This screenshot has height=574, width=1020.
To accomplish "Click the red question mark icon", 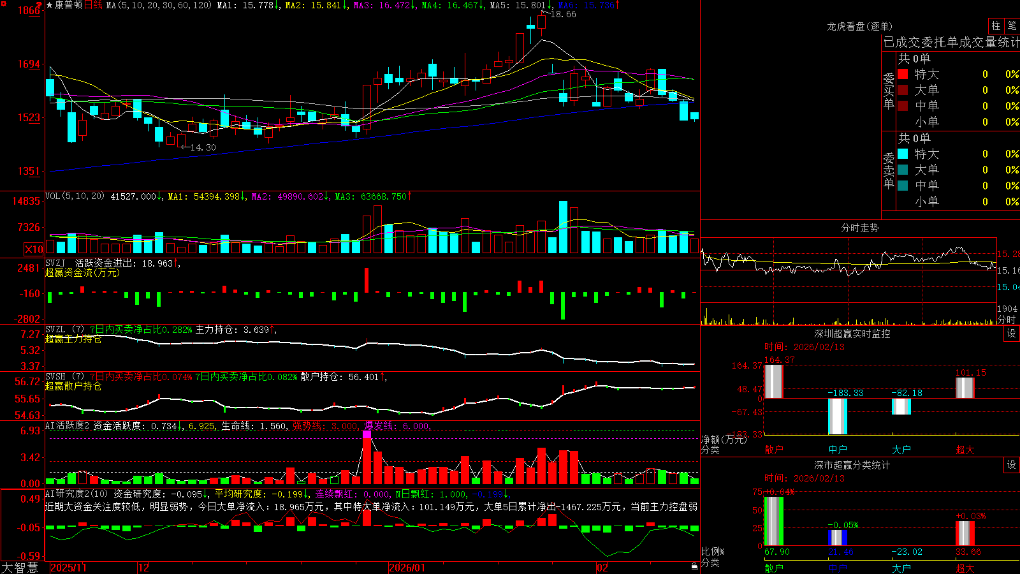I will (39, 5).
